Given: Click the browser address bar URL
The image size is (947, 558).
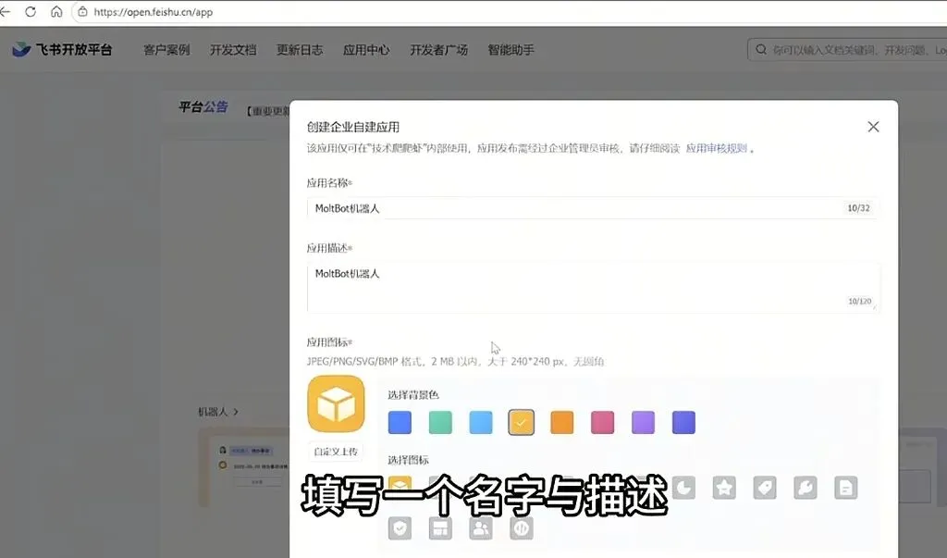Looking at the screenshot, I should point(154,12).
